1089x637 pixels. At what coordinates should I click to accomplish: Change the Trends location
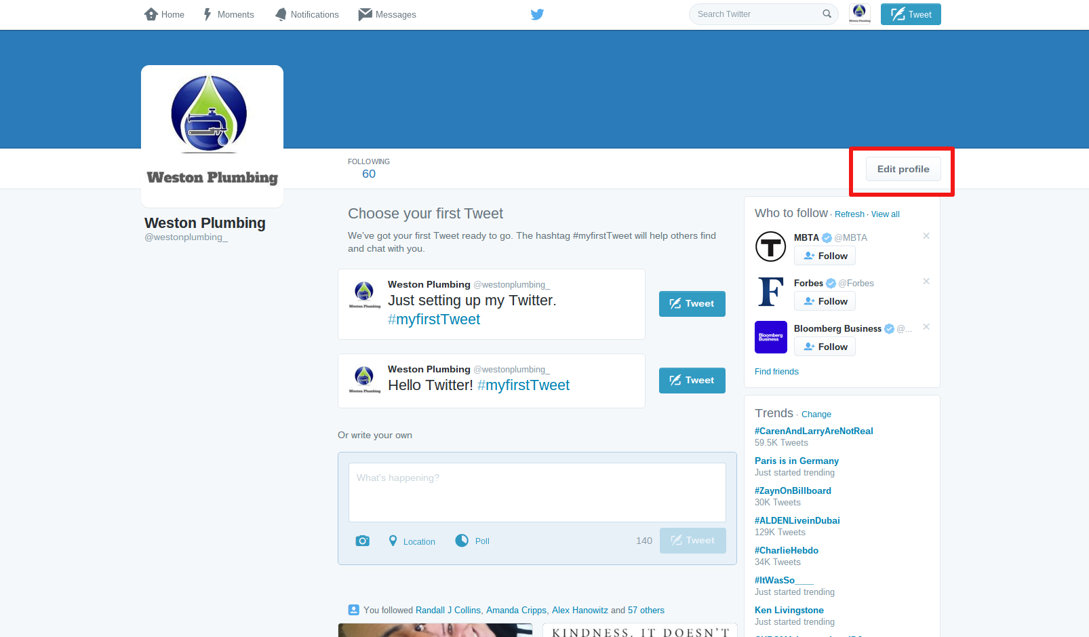[x=816, y=414]
